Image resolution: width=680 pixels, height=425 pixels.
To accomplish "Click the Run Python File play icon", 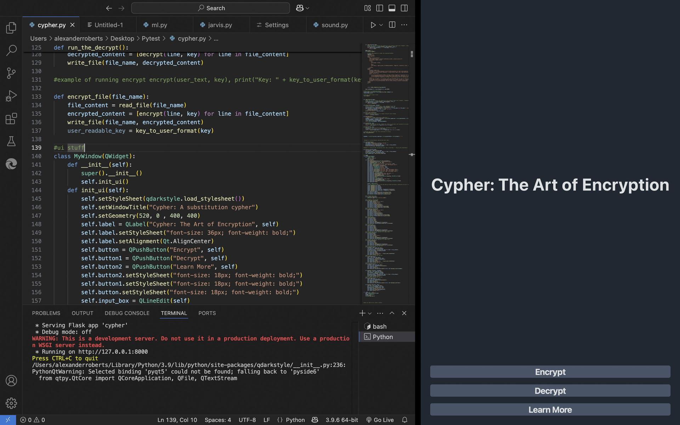I will 373,25.
